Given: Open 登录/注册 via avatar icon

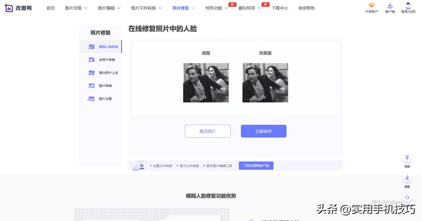Looking at the screenshot, I should click(x=408, y=5).
